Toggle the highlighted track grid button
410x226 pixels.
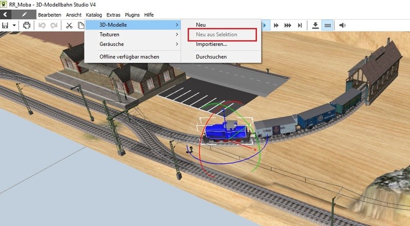pos(327,25)
